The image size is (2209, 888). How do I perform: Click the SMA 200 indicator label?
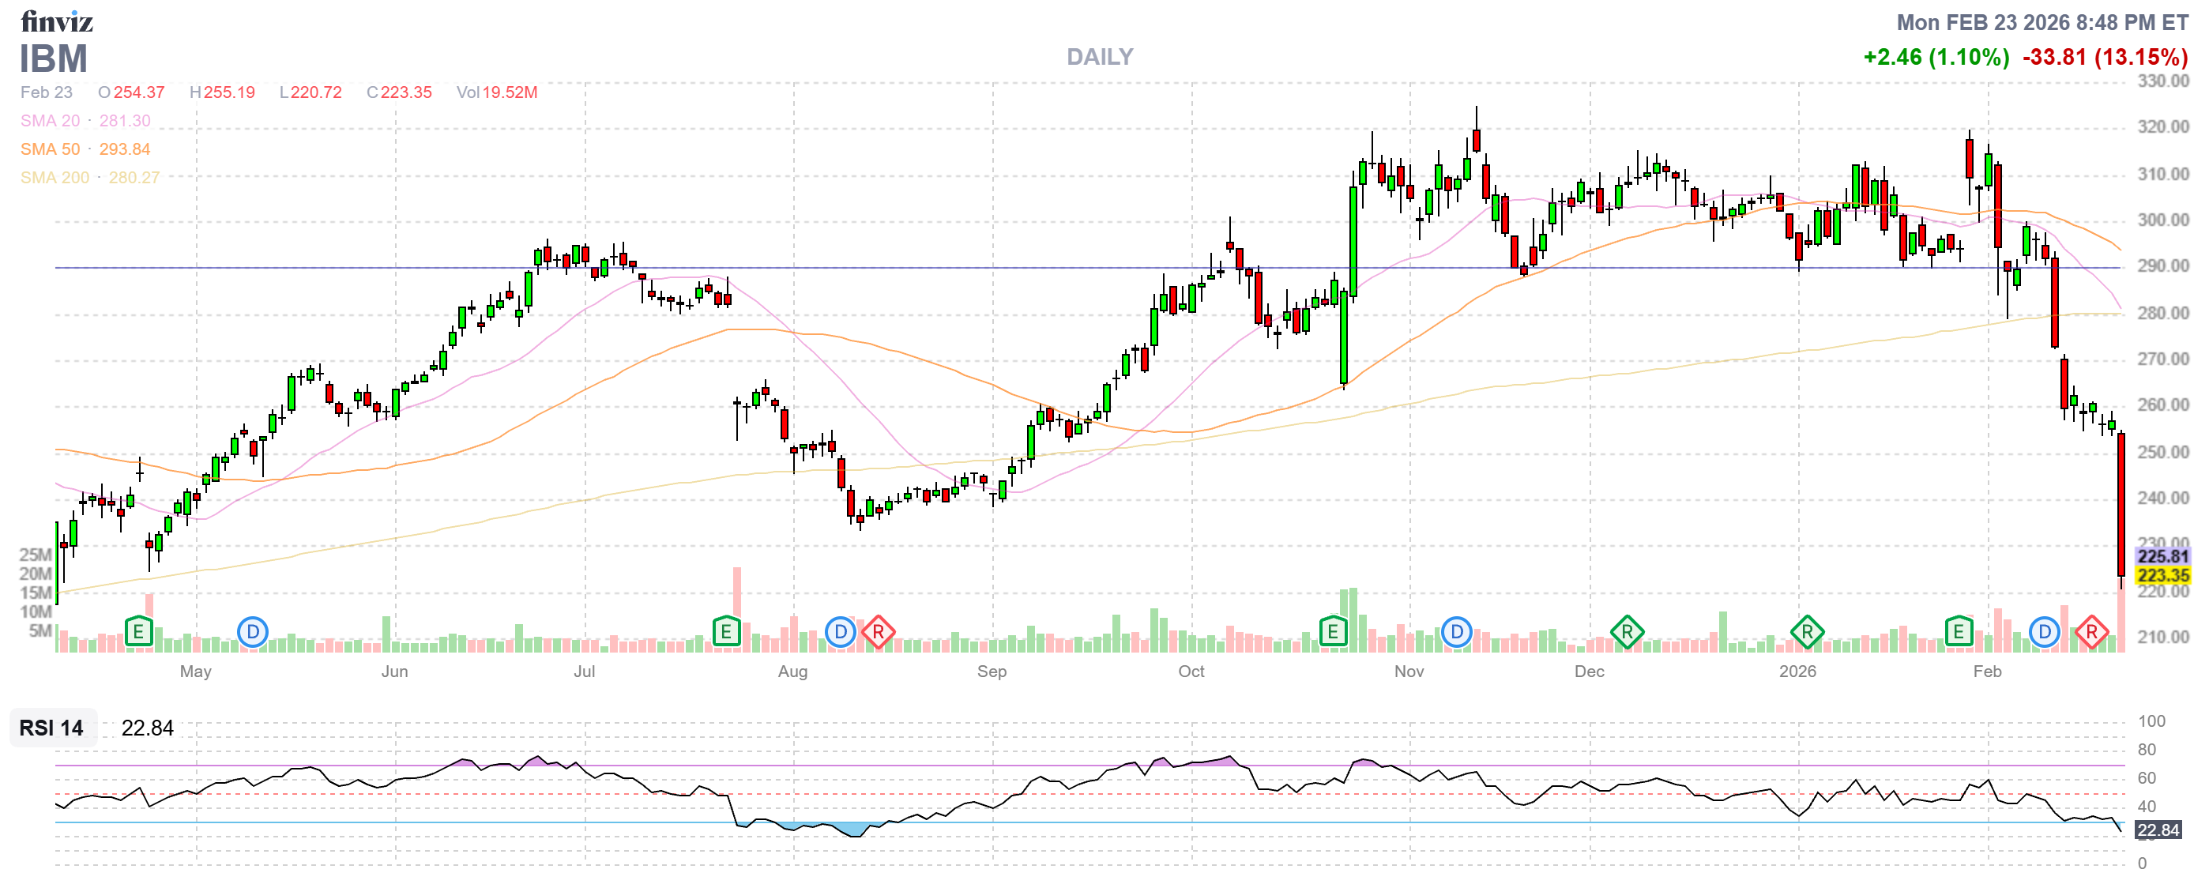tap(54, 178)
